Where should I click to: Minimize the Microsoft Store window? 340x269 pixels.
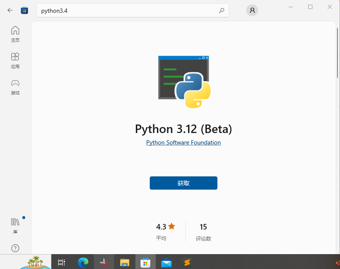point(291,7)
